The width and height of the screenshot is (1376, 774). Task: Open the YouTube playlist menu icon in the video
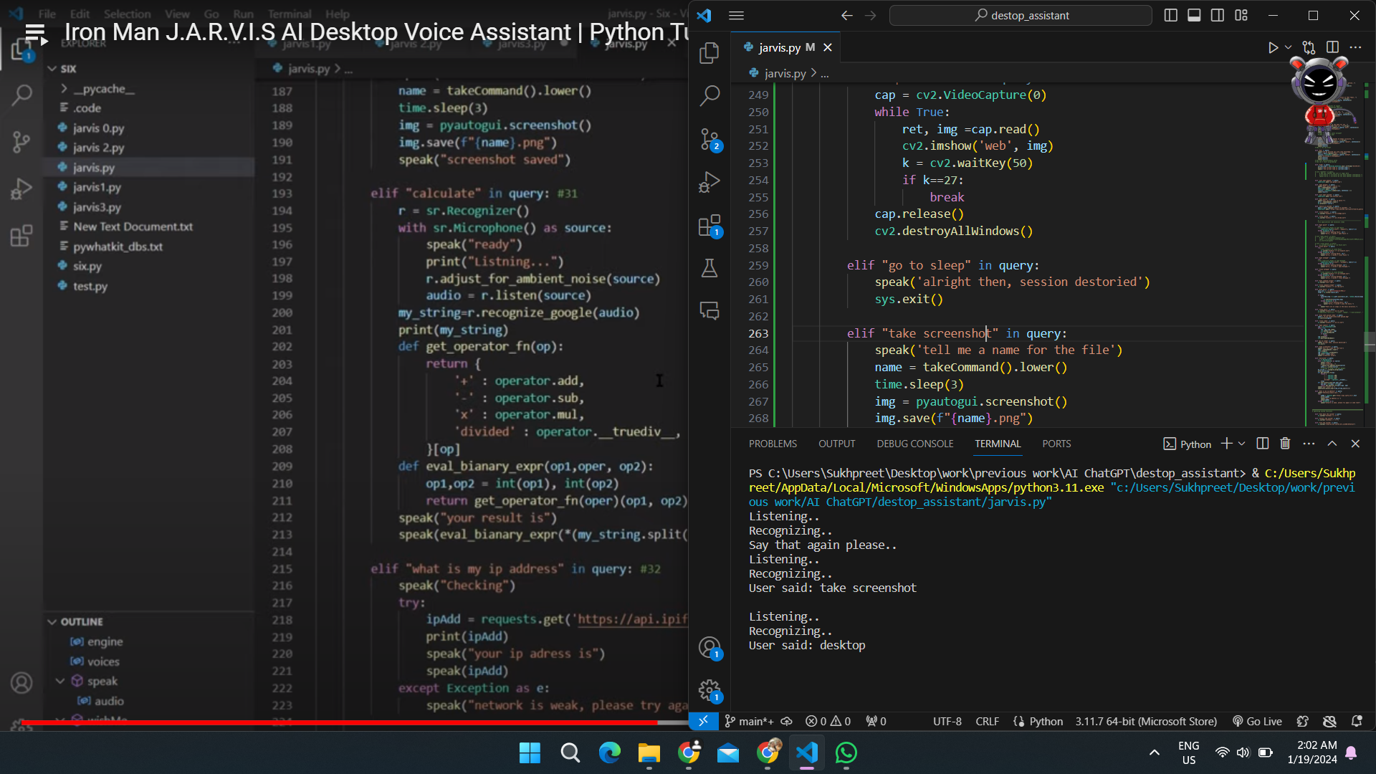coord(36,34)
